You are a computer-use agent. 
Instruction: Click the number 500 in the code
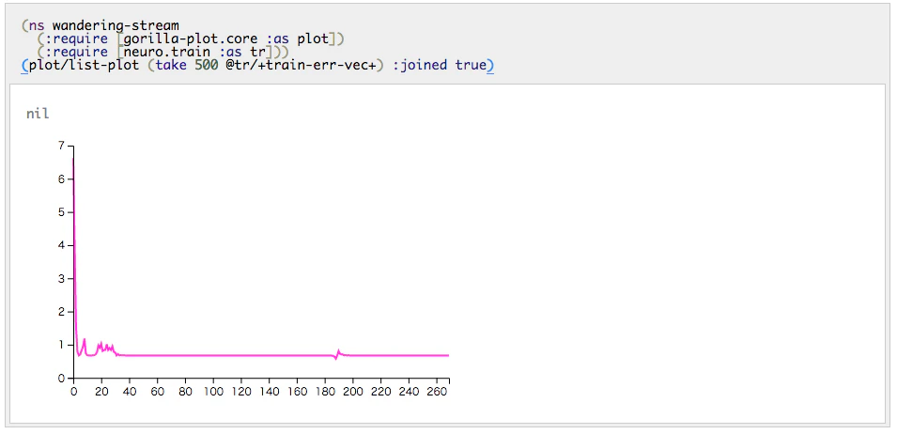pos(206,65)
